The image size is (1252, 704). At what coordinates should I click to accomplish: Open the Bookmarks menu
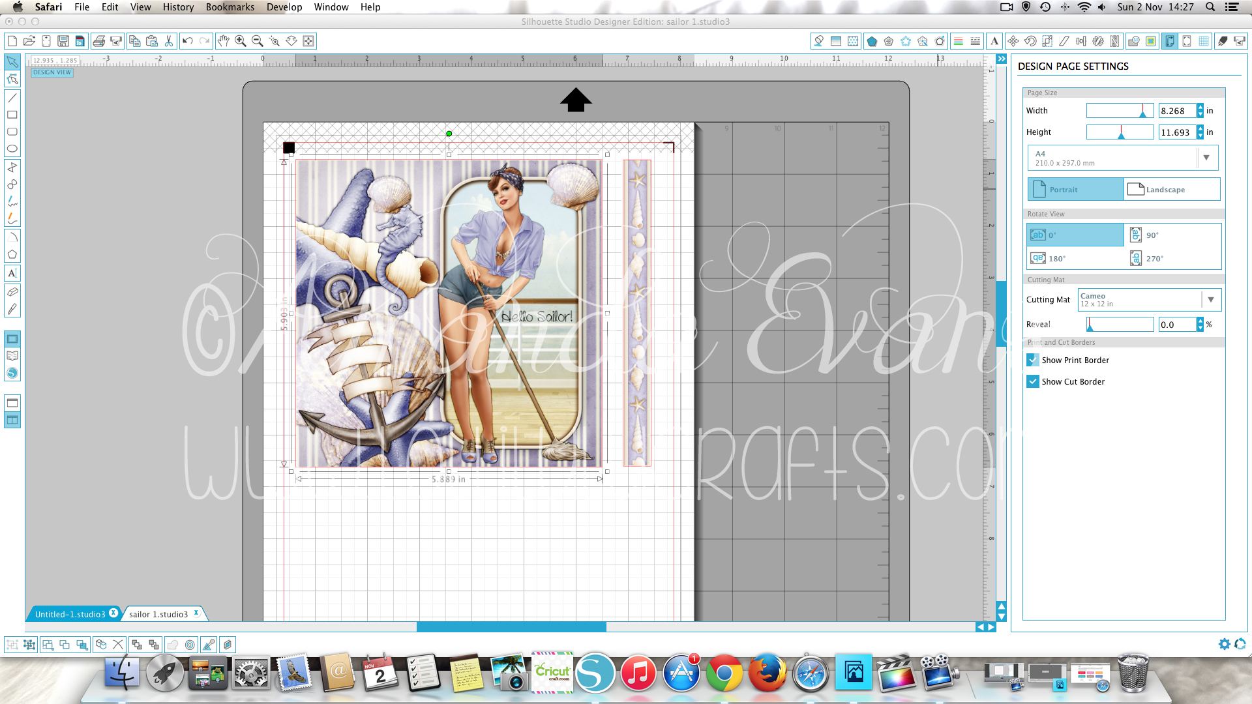(230, 7)
